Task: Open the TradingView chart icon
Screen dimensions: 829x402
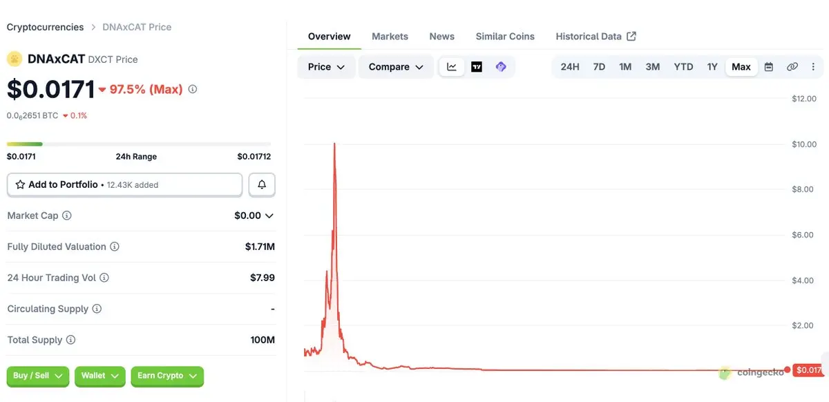Action: coord(477,67)
